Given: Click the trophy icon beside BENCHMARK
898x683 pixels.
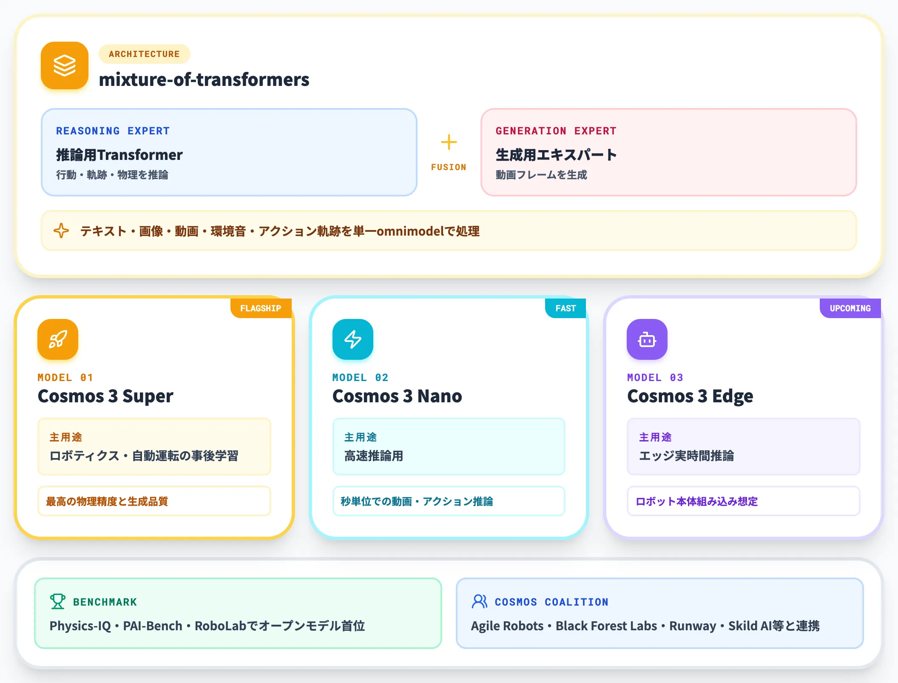Looking at the screenshot, I should 58,601.
